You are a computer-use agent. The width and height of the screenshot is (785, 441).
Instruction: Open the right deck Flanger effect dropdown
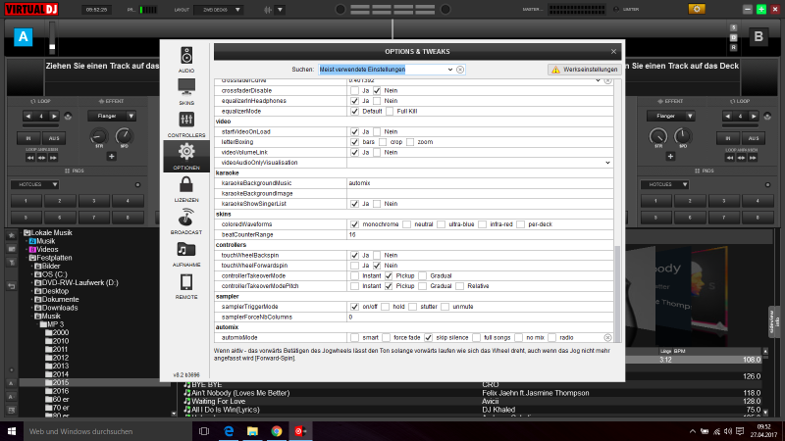click(x=690, y=116)
